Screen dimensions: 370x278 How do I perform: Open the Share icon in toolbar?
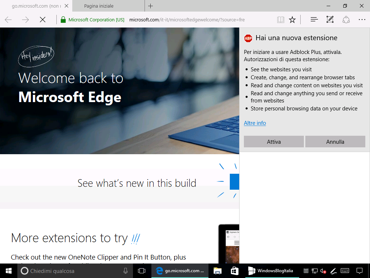point(346,20)
